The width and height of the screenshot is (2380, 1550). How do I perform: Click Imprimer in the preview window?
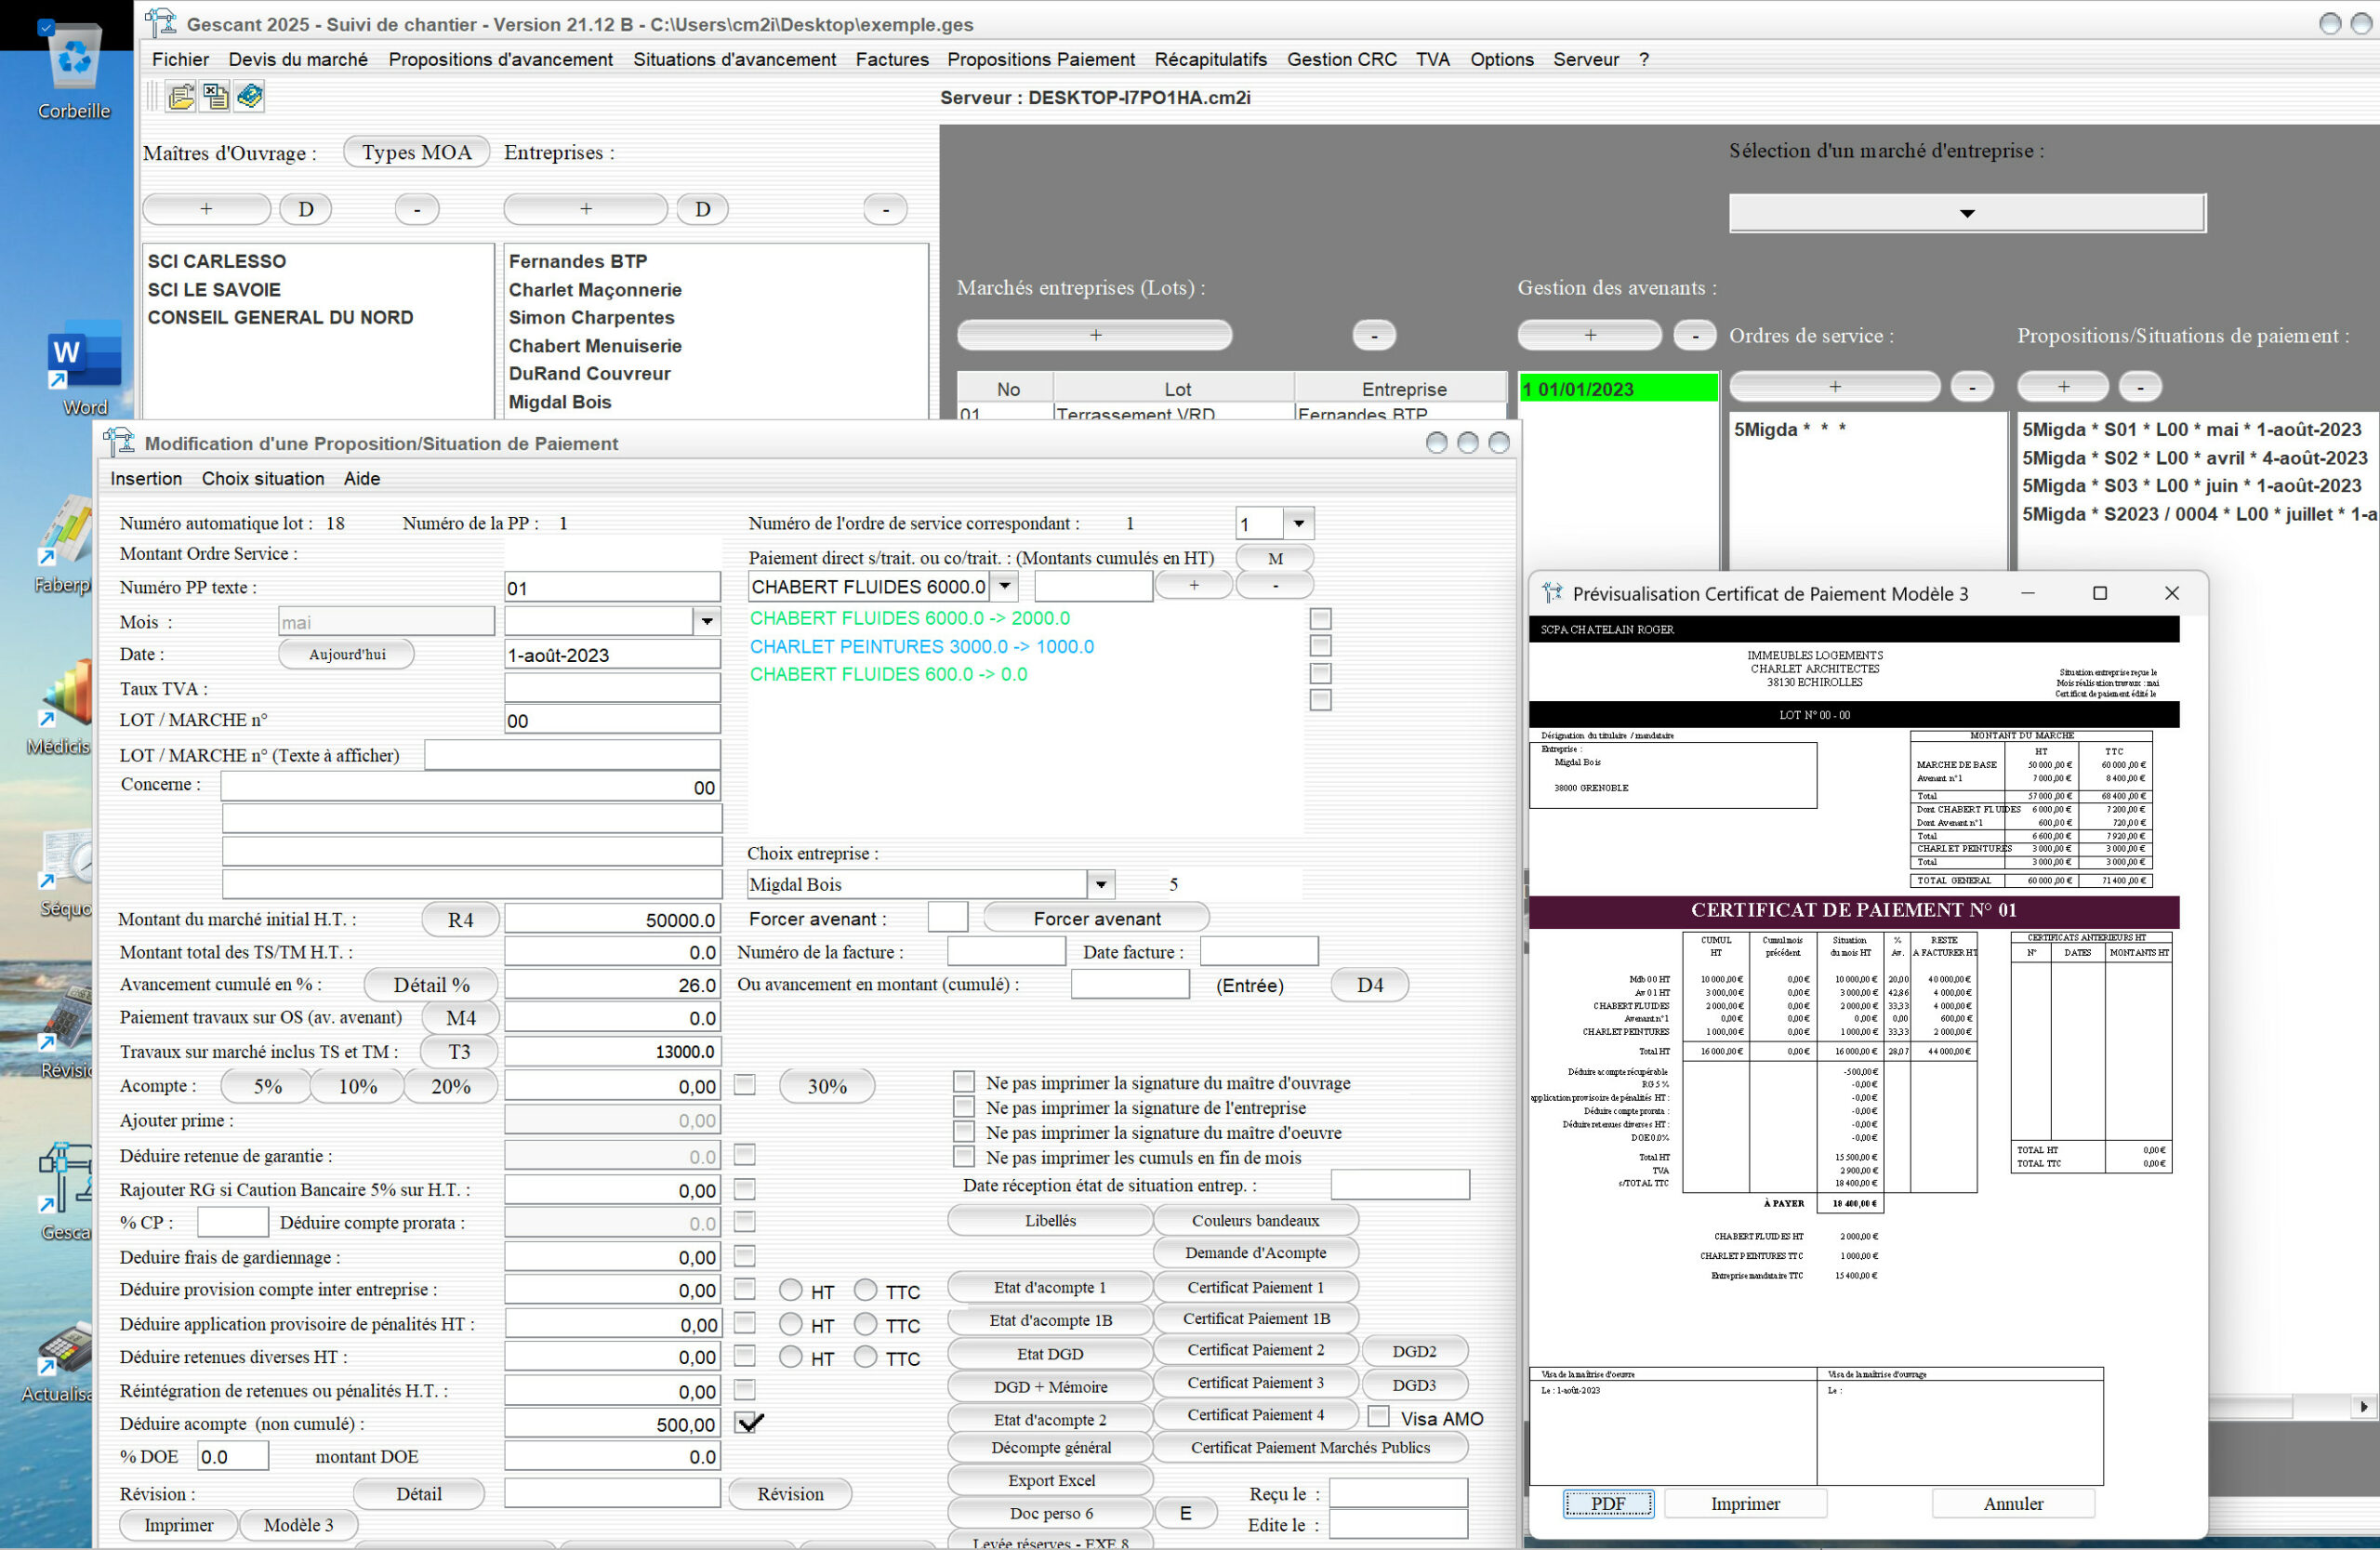(1745, 1503)
